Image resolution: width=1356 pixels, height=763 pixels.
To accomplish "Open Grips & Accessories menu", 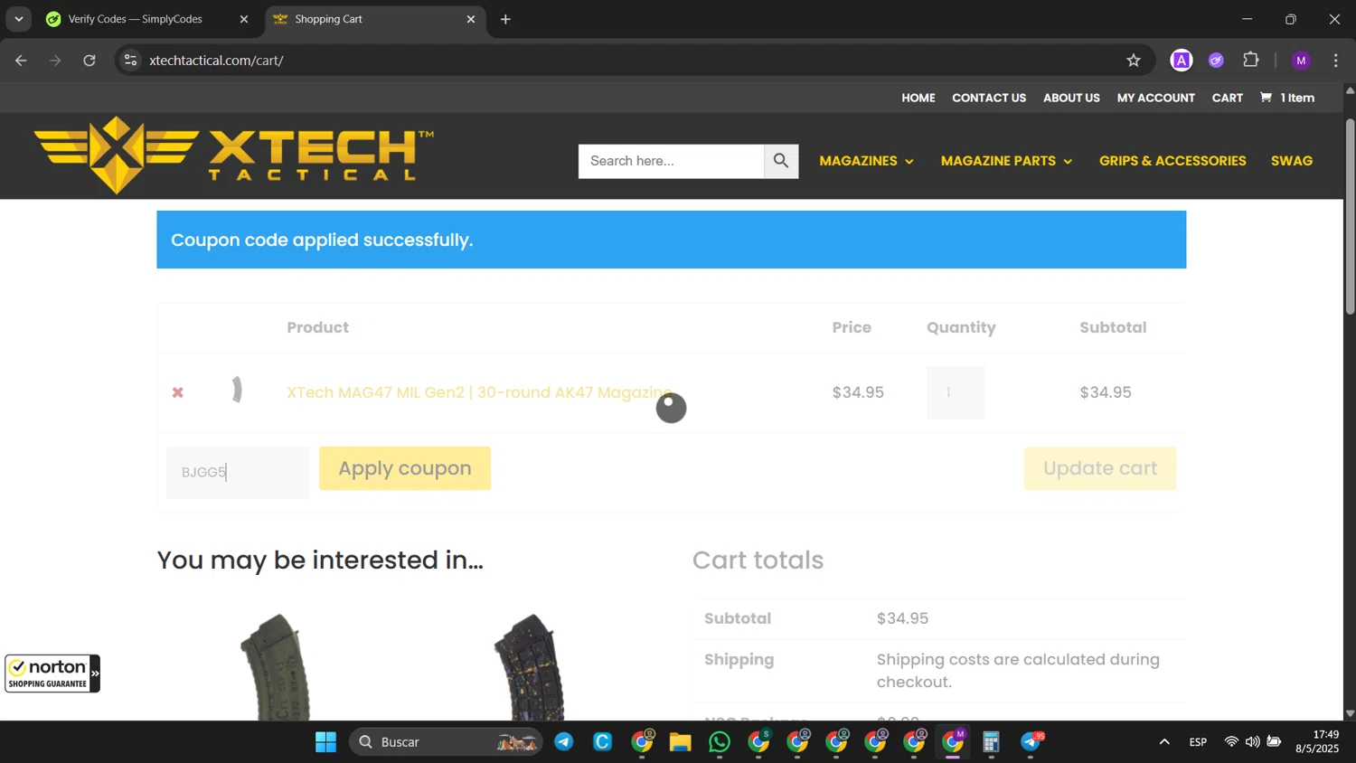I will tap(1172, 161).
